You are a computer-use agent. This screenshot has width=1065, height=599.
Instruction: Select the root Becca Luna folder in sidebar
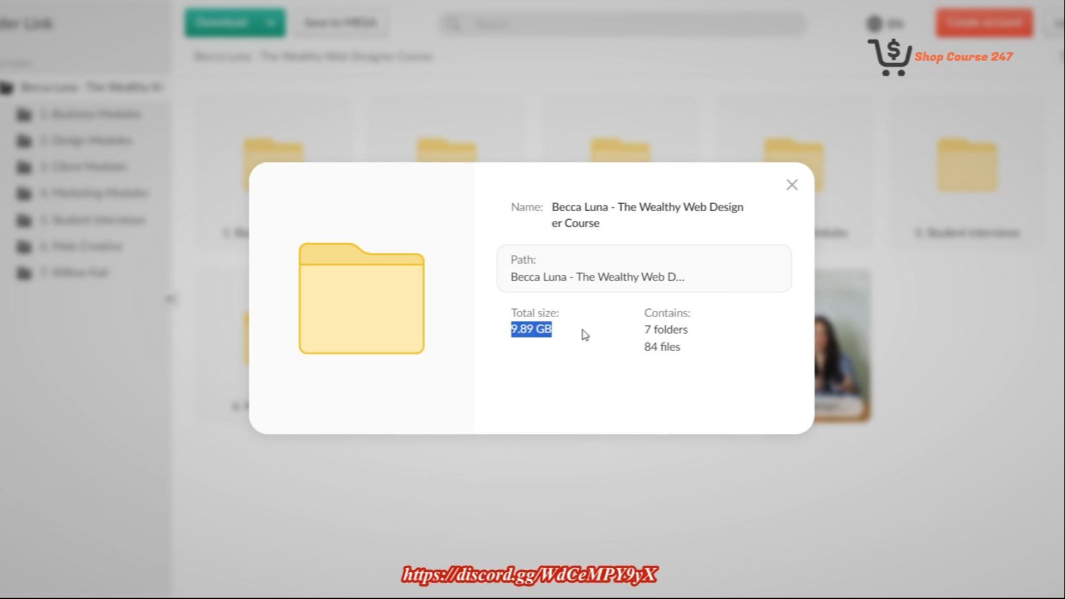point(90,87)
